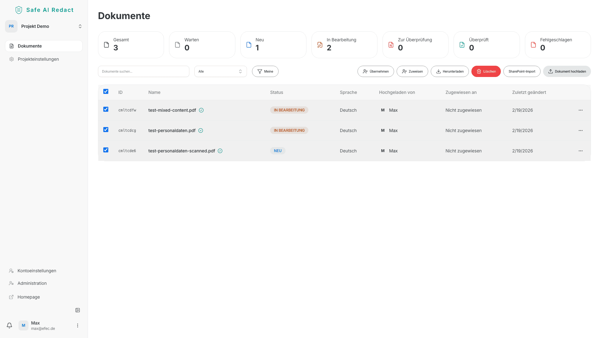Image resolution: width=601 pixels, height=338 pixels.
Task: Open the Homepage external link
Action: [28, 297]
